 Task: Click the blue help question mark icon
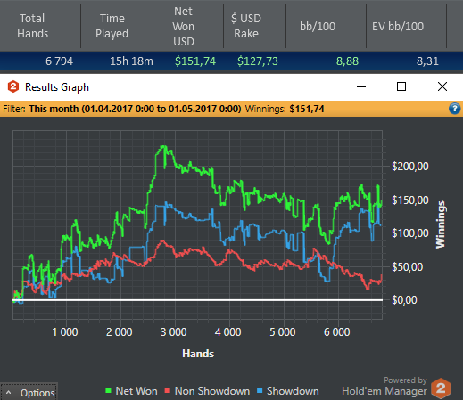(x=454, y=109)
